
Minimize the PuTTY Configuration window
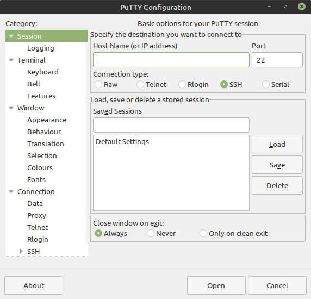click(269, 7)
